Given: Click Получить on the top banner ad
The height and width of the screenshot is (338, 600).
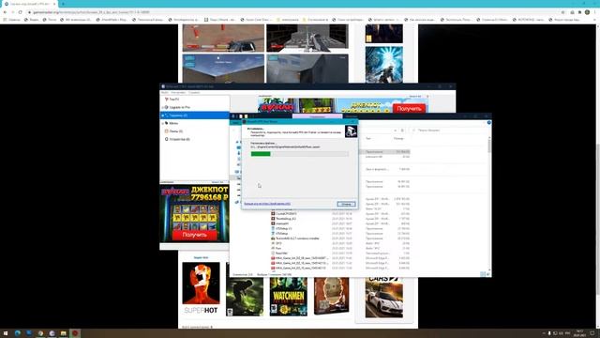Looking at the screenshot, I should (409, 109).
